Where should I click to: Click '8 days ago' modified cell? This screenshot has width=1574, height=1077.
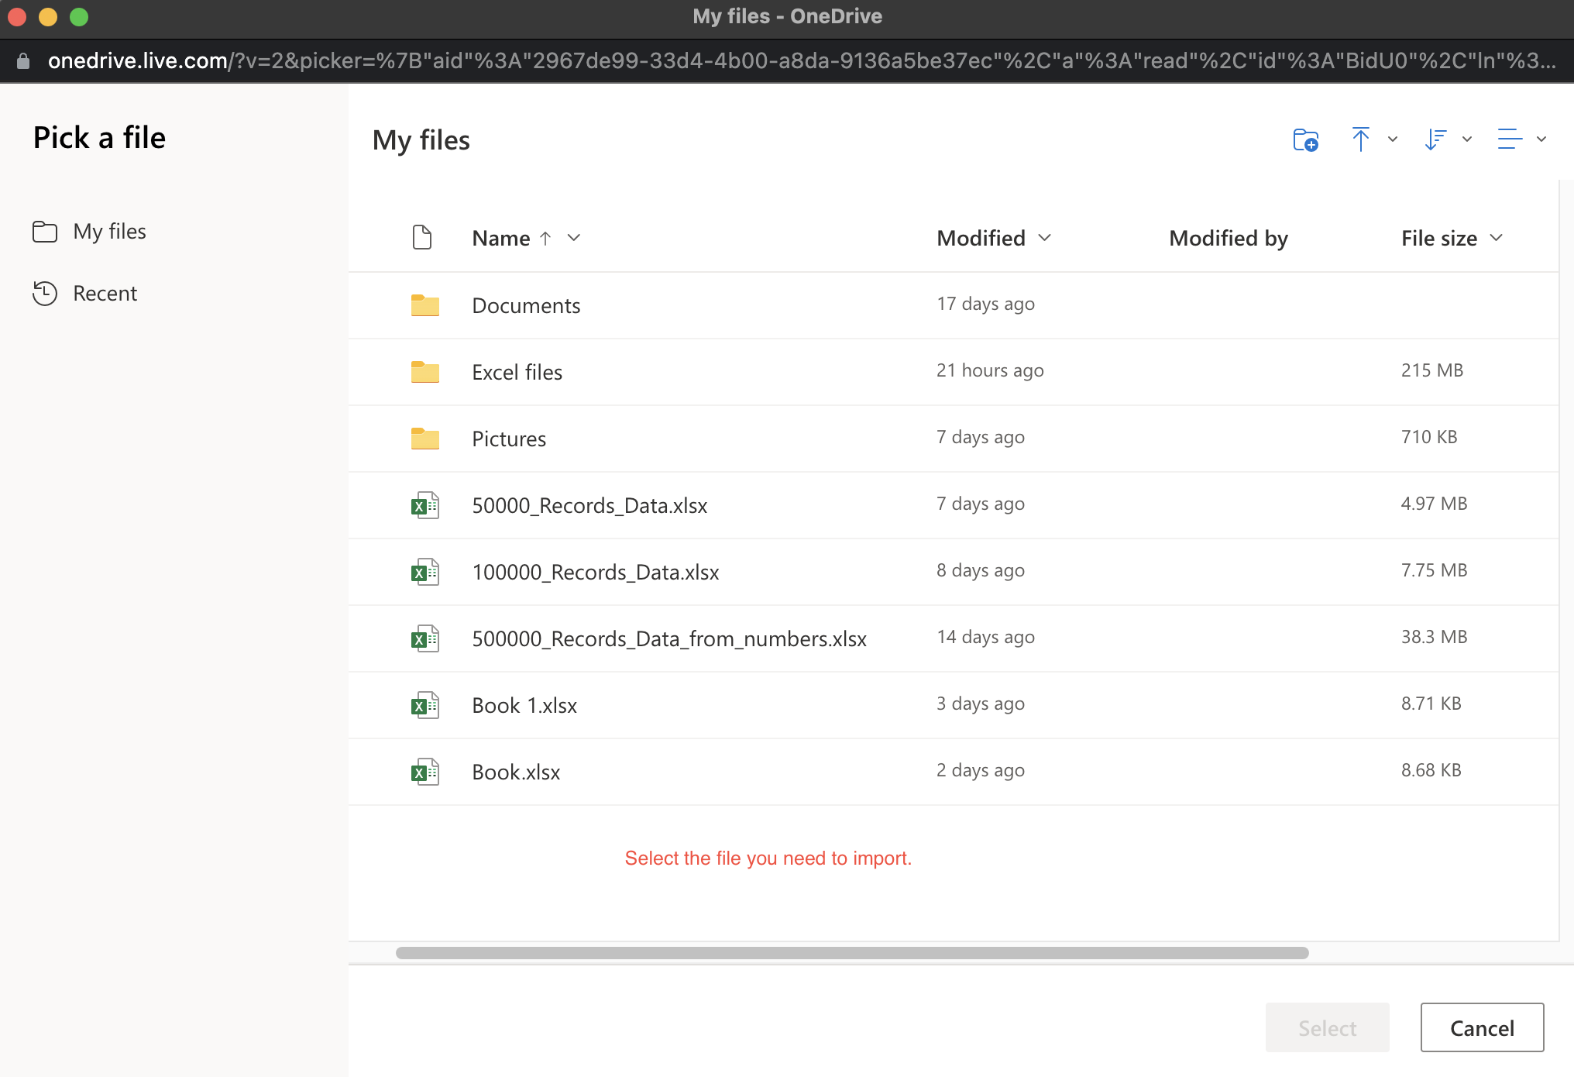[x=981, y=570]
